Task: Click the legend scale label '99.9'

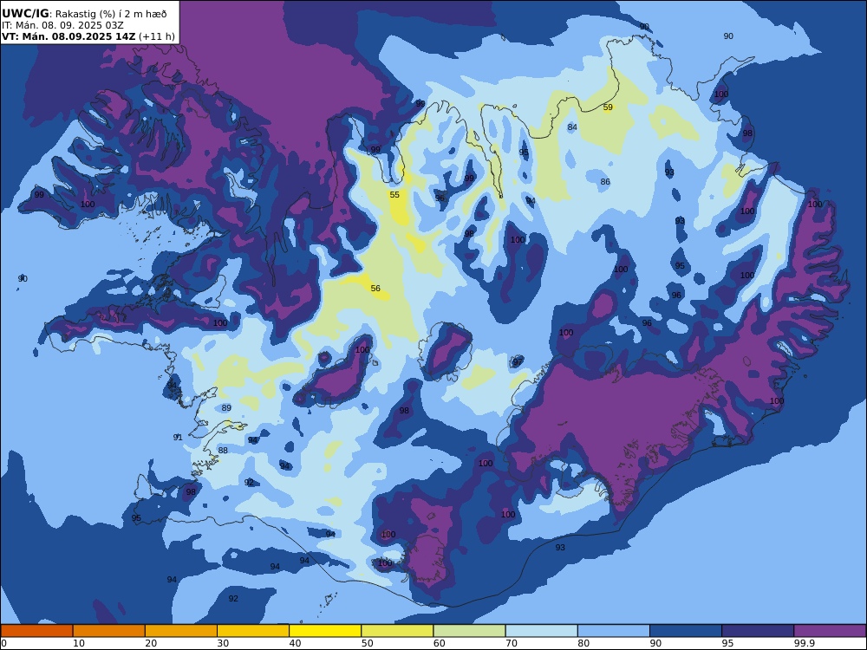Action: coord(804,643)
